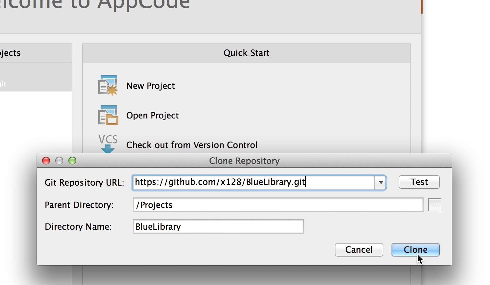Confirm with the Clone button

(x=416, y=250)
